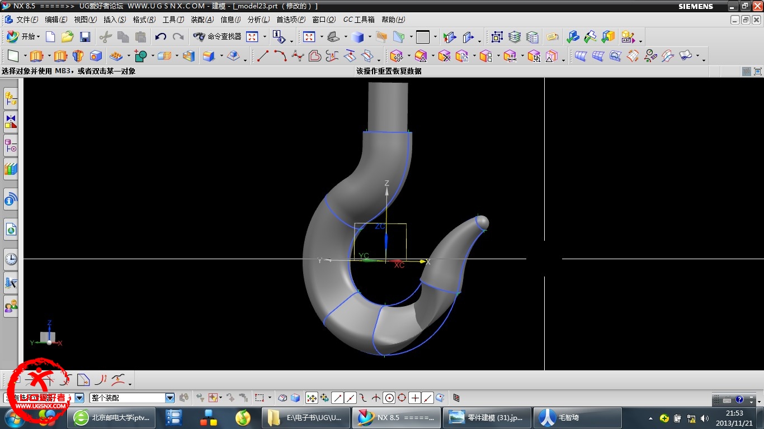Undo the last operation

pyautogui.click(x=161, y=37)
